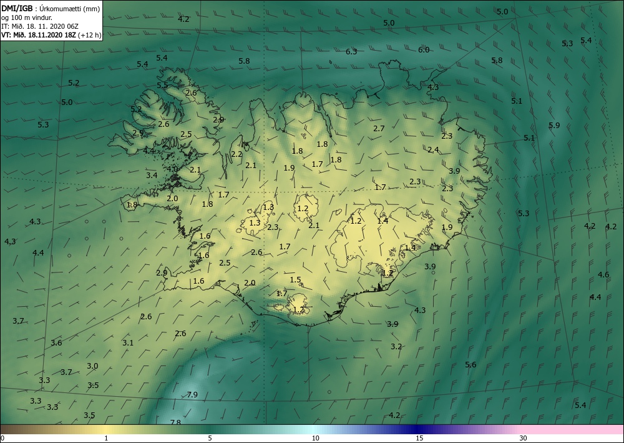
Task: Click the 5.9 value east of Iceland
Action: pos(554,125)
